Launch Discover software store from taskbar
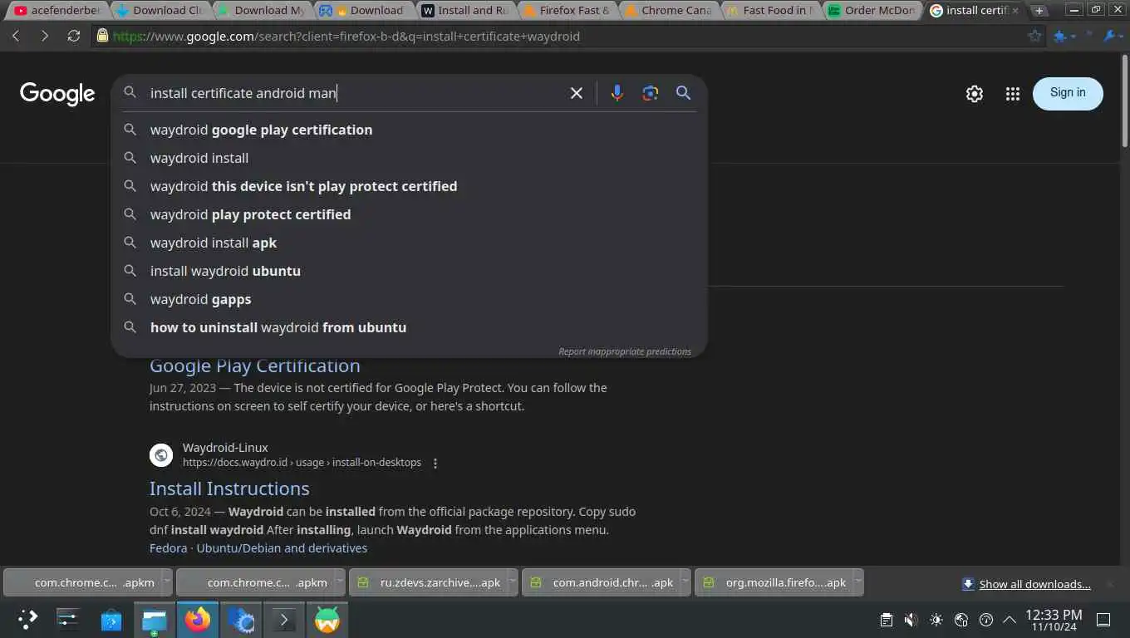Image resolution: width=1130 pixels, height=638 pixels. pos(111,620)
